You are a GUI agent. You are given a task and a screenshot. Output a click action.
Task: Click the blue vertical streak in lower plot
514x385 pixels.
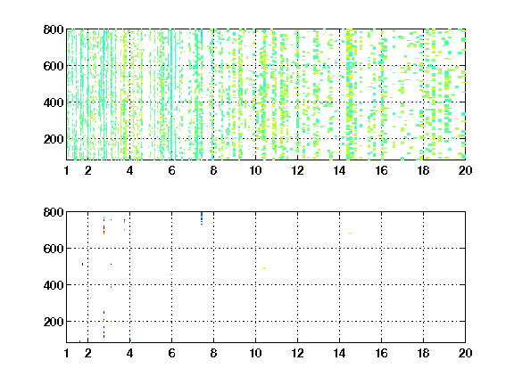tap(202, 218)
